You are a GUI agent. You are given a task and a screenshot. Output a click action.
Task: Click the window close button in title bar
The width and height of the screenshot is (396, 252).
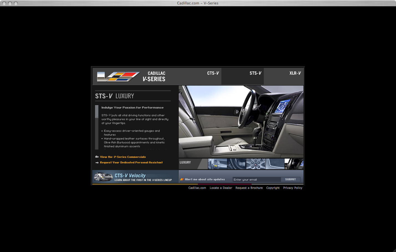[x=4, y=3]
